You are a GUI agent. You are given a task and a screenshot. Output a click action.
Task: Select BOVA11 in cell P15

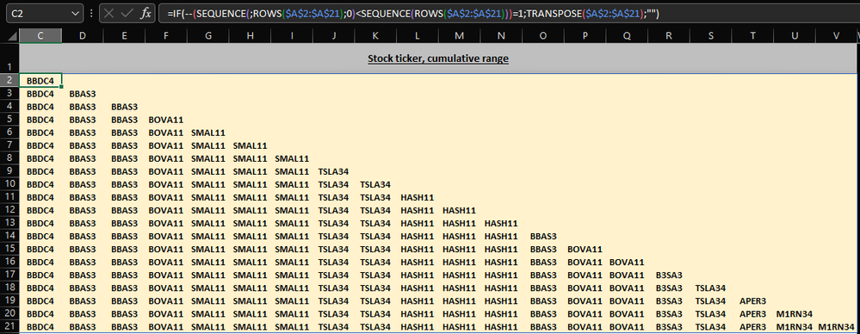coord(585,249)
